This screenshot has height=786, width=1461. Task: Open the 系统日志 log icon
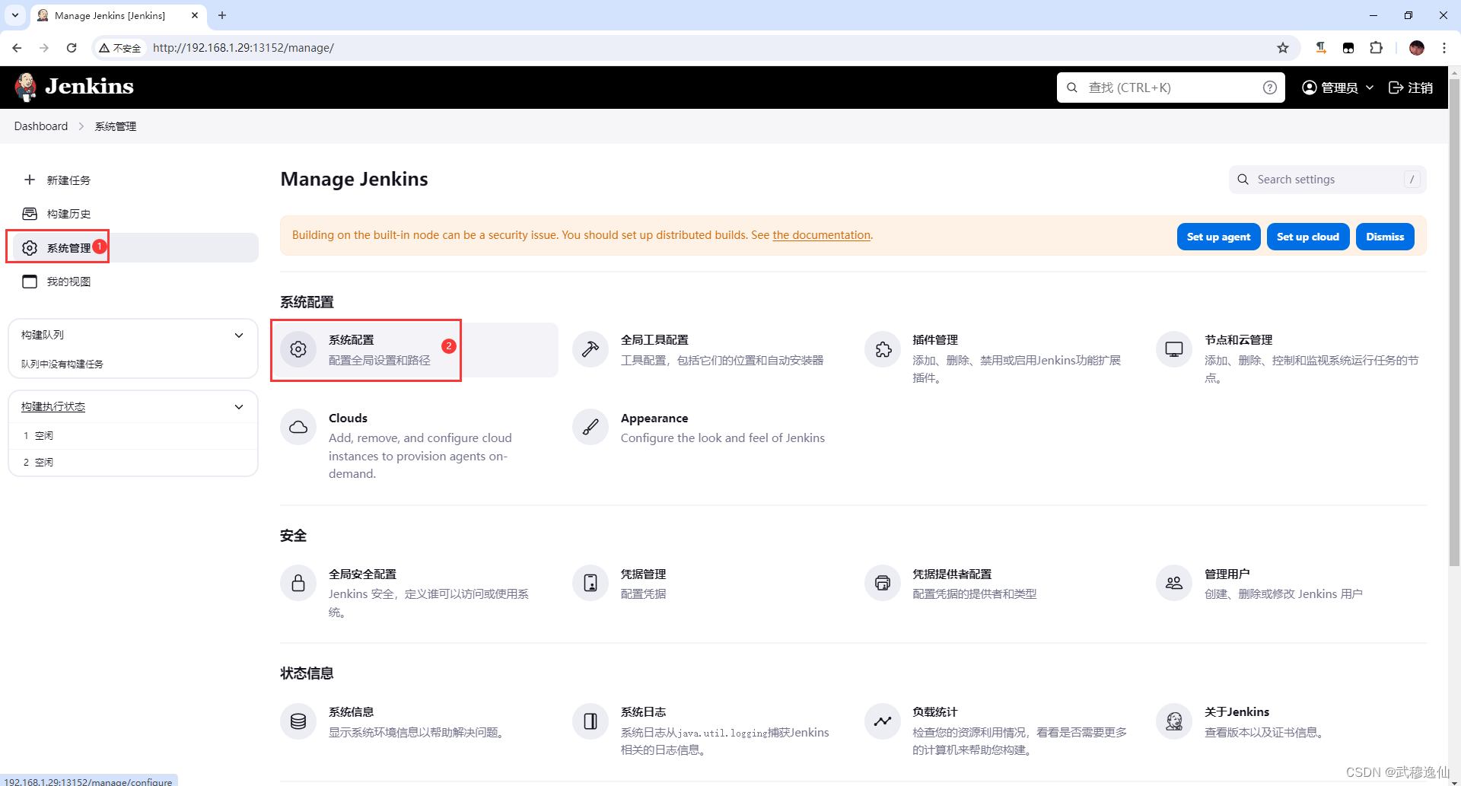590,721
